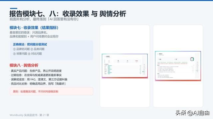
Task: Click the item ① 品牌名问题
Action: 21,49
